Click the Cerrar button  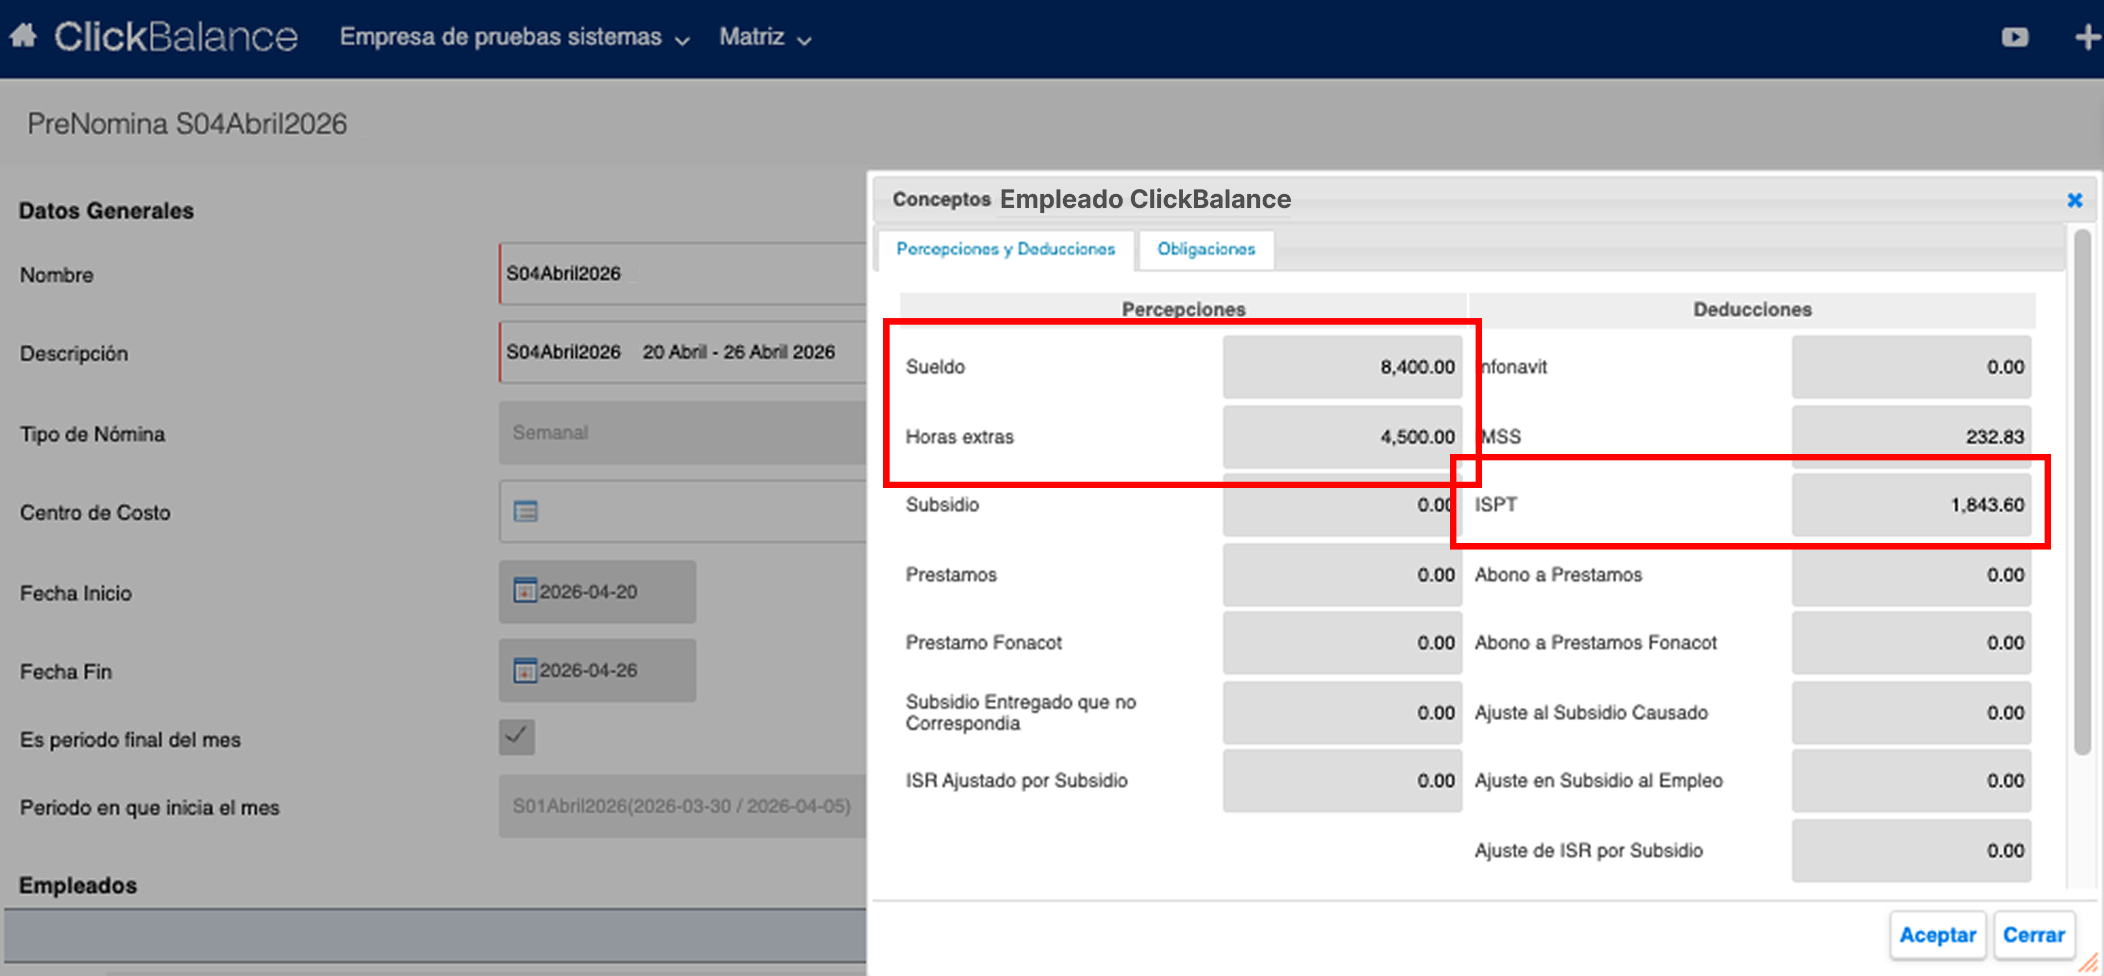[x=2033, y=935]
